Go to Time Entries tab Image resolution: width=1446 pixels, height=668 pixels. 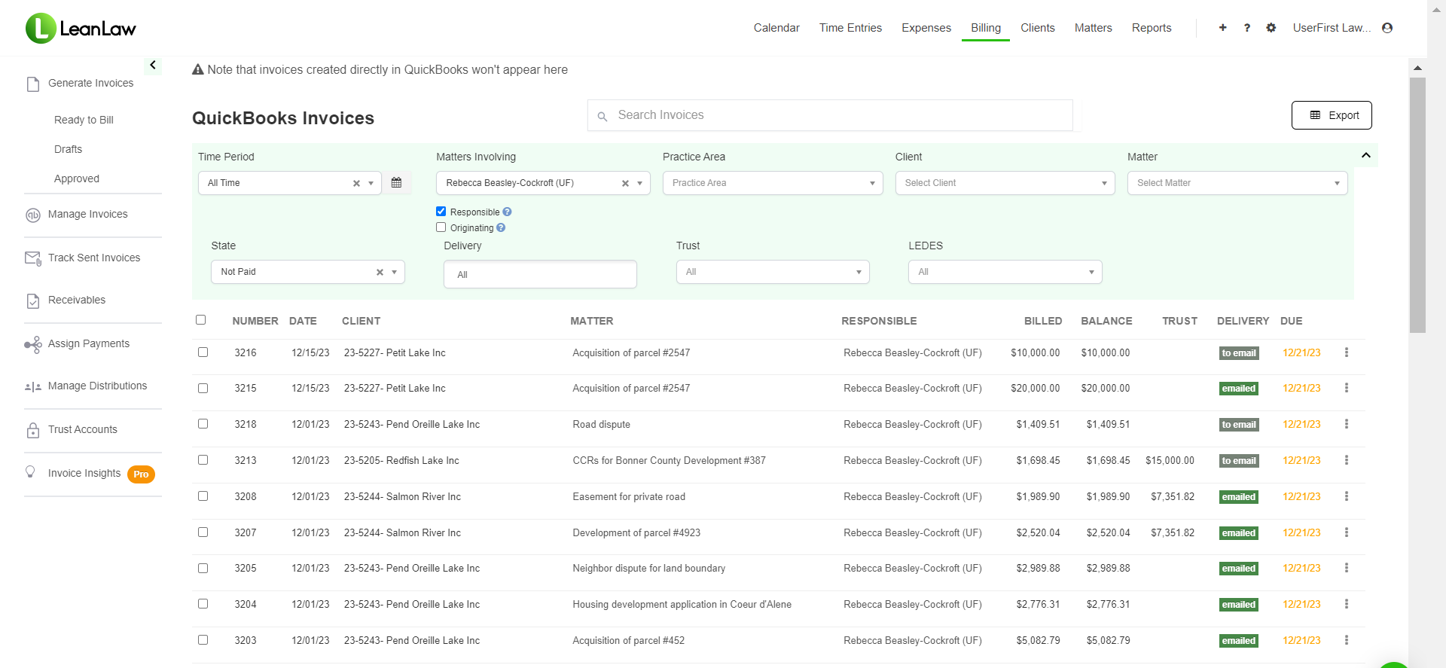coord(850,28)
